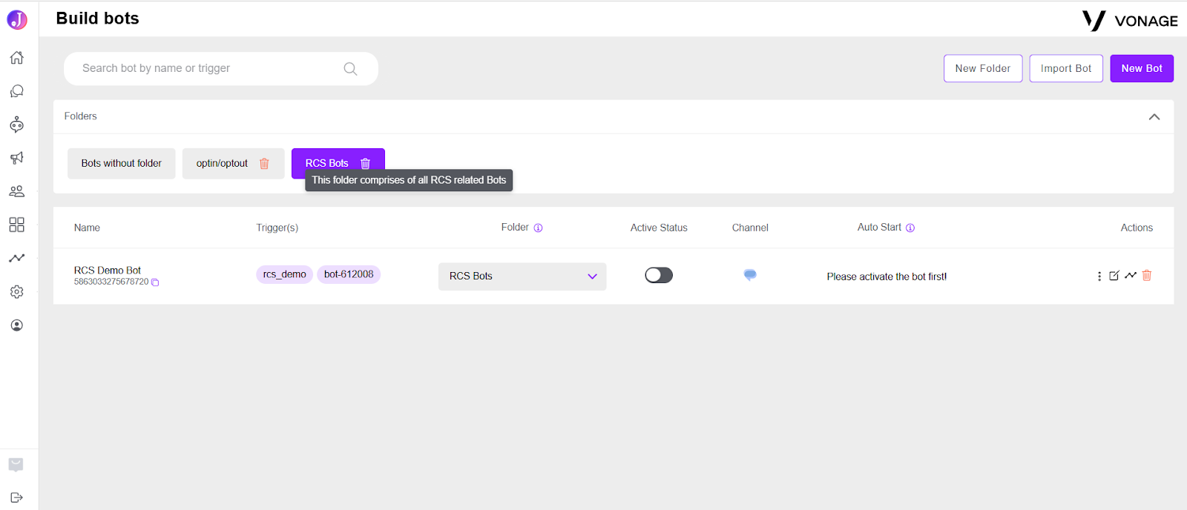Viewport: 1187px width, 510px height.
Task: Copy the bot ID using copy icon
Action: click(155, 282)
